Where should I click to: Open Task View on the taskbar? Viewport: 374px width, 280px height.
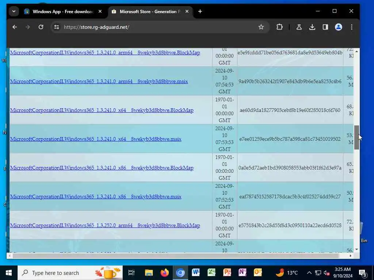tap(131, 273)
